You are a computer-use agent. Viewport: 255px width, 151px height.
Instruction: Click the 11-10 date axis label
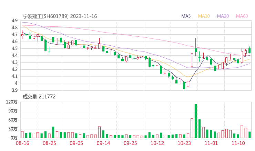coord(238,143)
